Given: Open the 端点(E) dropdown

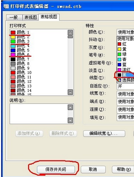Looking at the screenshot, I should click(x=125, y=102).
